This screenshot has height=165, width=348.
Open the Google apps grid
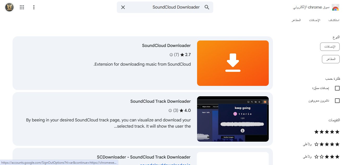tap(22, 7)
